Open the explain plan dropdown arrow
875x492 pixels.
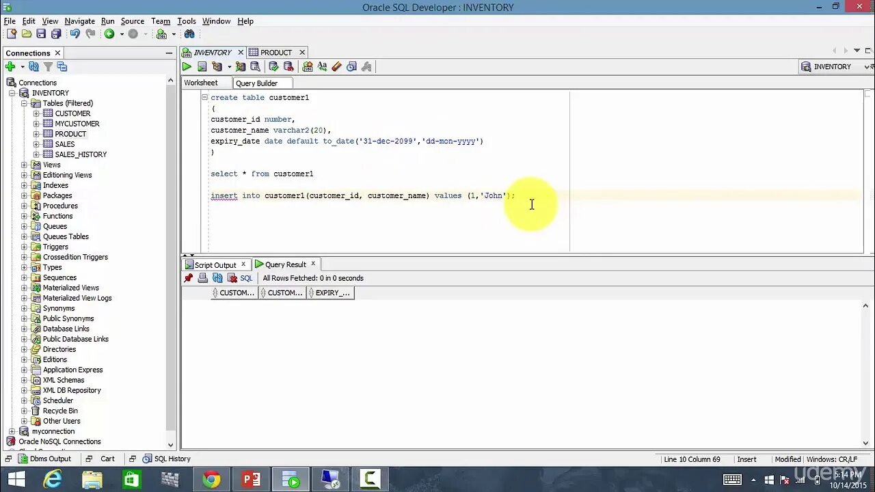(x=229, y=66)
